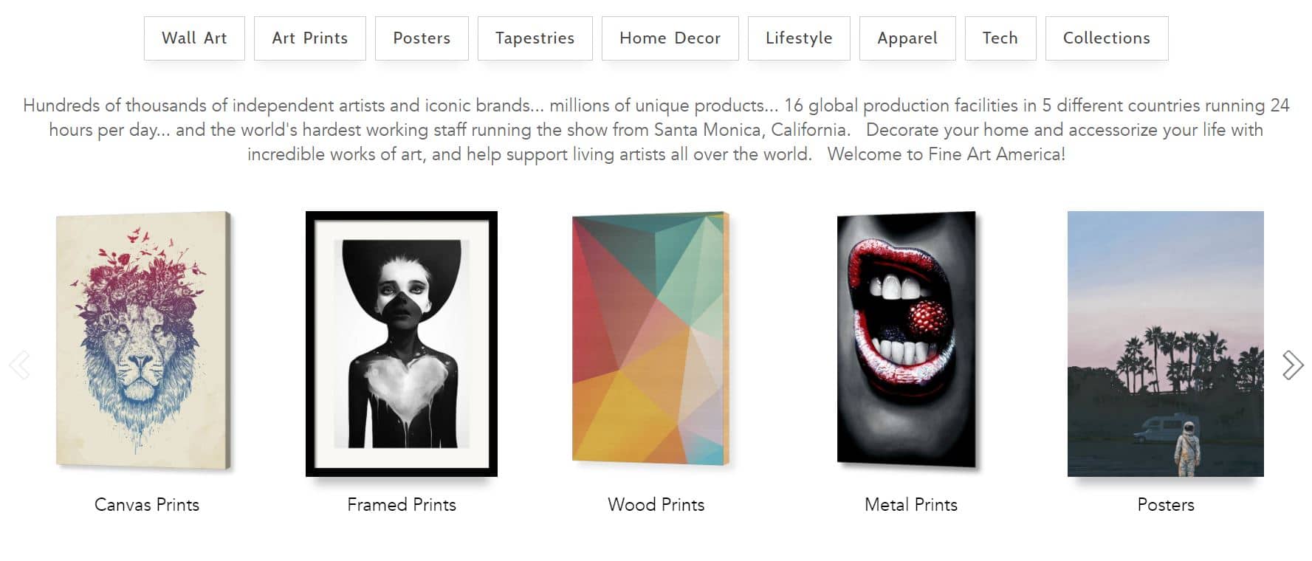Go to Tapestries category
Image resolution: width=1312 pixels, height=561 pixels.
(535, 38)
